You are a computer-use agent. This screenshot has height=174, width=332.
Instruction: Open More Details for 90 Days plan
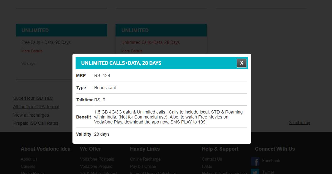(x=32, y=51)
